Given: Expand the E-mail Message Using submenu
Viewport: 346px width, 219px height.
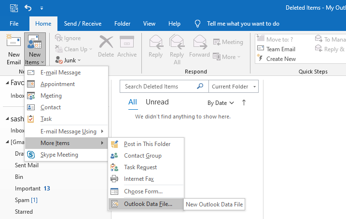Looking at the screenshot, I should pos(67,131).
